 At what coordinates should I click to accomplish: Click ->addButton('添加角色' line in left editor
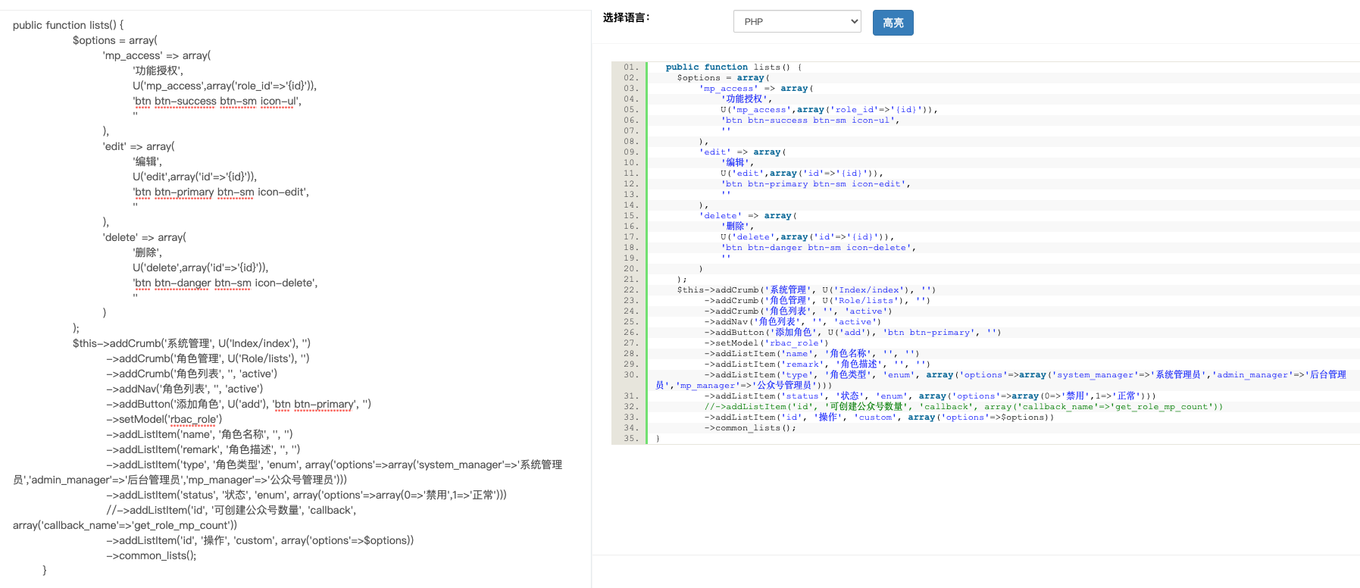[239, 404]
